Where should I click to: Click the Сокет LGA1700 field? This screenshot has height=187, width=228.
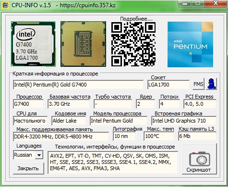(168, 85)
